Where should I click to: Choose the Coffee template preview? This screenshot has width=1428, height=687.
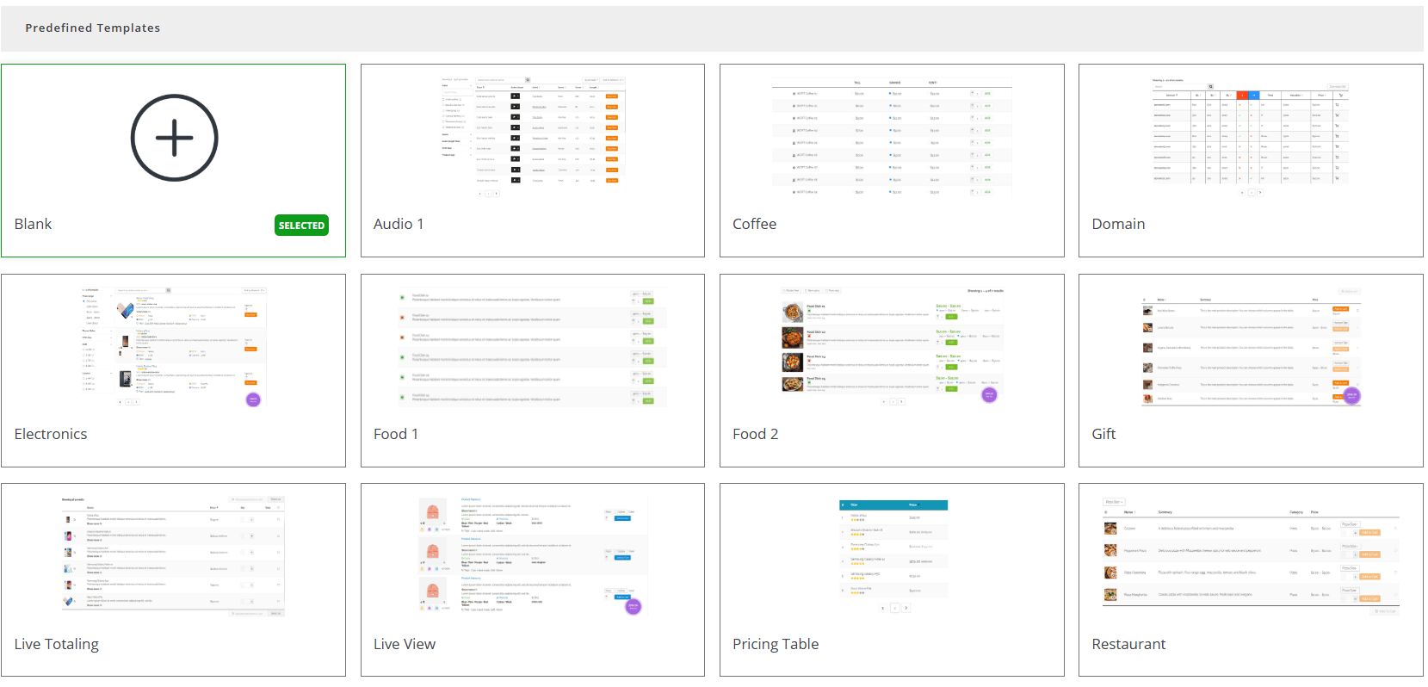(892, 136)
